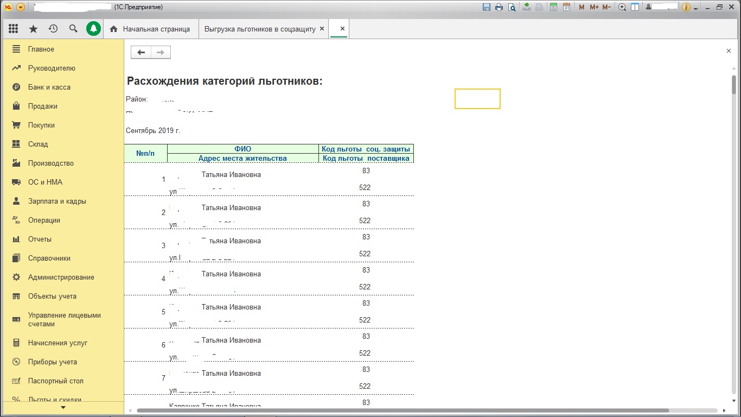Open the calendar icon in top toolbar

pyautogui.click(x=566, y=7)
